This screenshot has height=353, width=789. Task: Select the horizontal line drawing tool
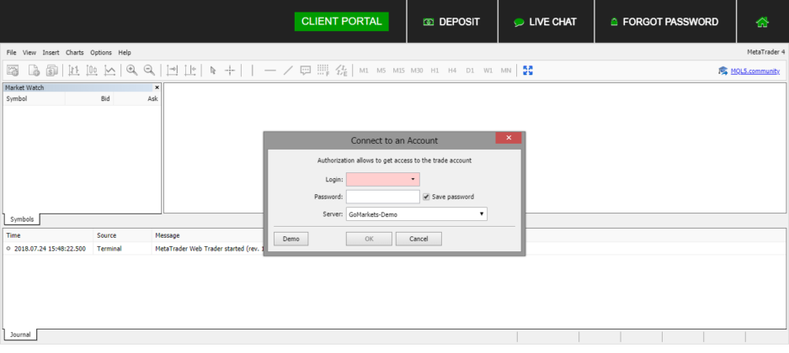(x=270, y=71)
